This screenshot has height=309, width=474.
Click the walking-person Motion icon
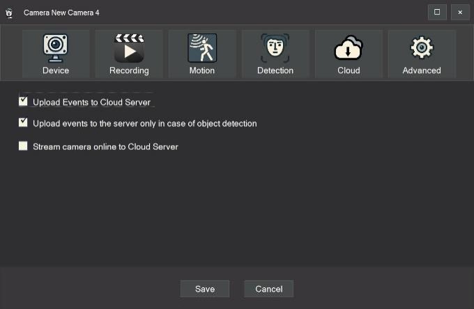[202, 47]
